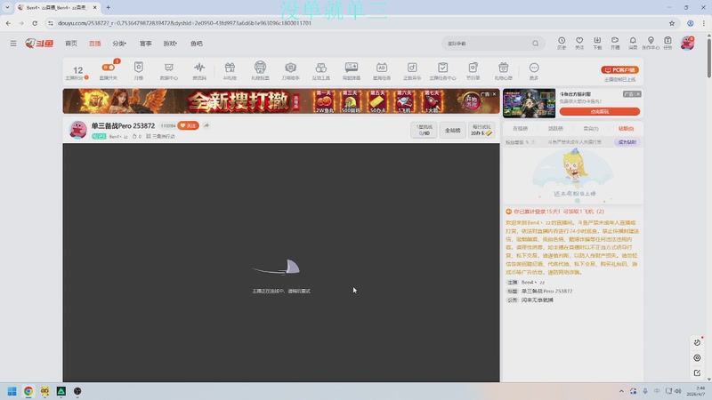Viewport: 712px width, 400px height.
Task: Open the 互动工具 icon
Action: coord(321,70)
